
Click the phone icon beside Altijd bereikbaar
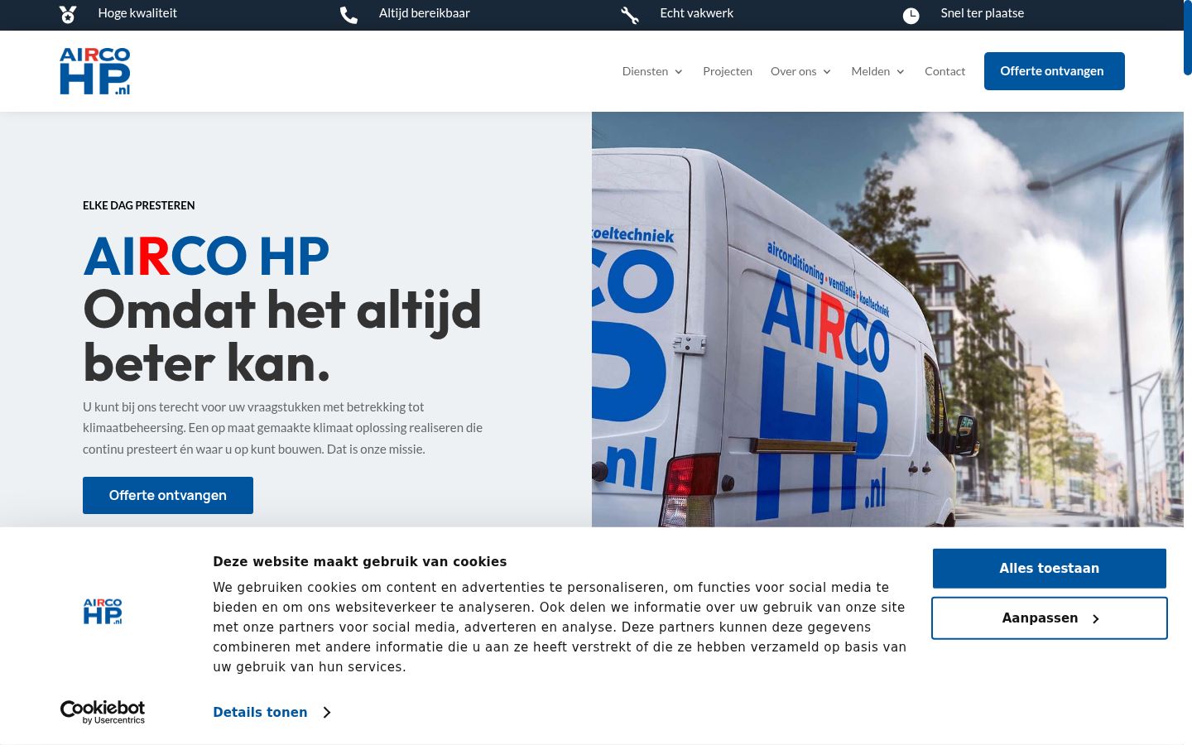coord(348,15)
